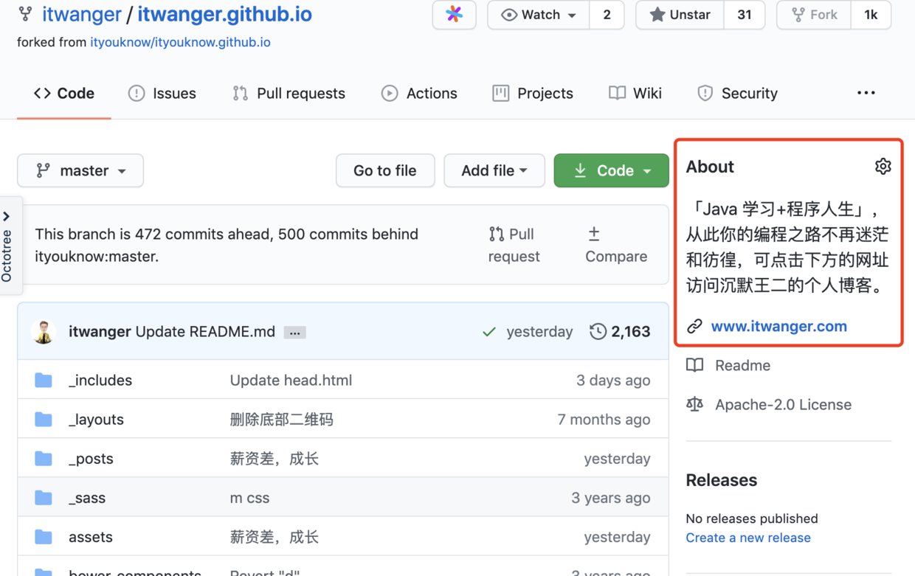
Task: Switch to the Wiki tab
Action: (635, 93)
